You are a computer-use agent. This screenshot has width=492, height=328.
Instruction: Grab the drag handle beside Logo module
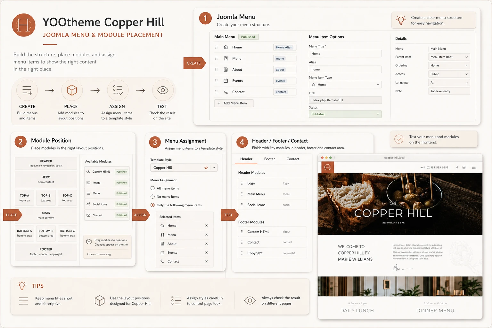tap(242, 183)
